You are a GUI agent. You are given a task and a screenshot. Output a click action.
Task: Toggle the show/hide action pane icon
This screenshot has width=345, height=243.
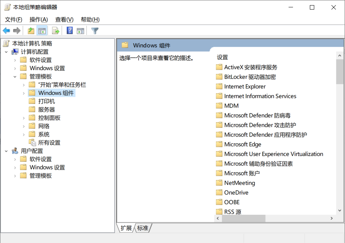(81, 31)
